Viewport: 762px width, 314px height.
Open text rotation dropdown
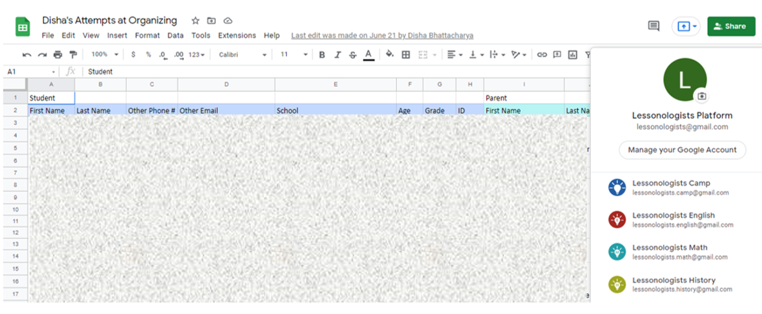pos(519,55)
